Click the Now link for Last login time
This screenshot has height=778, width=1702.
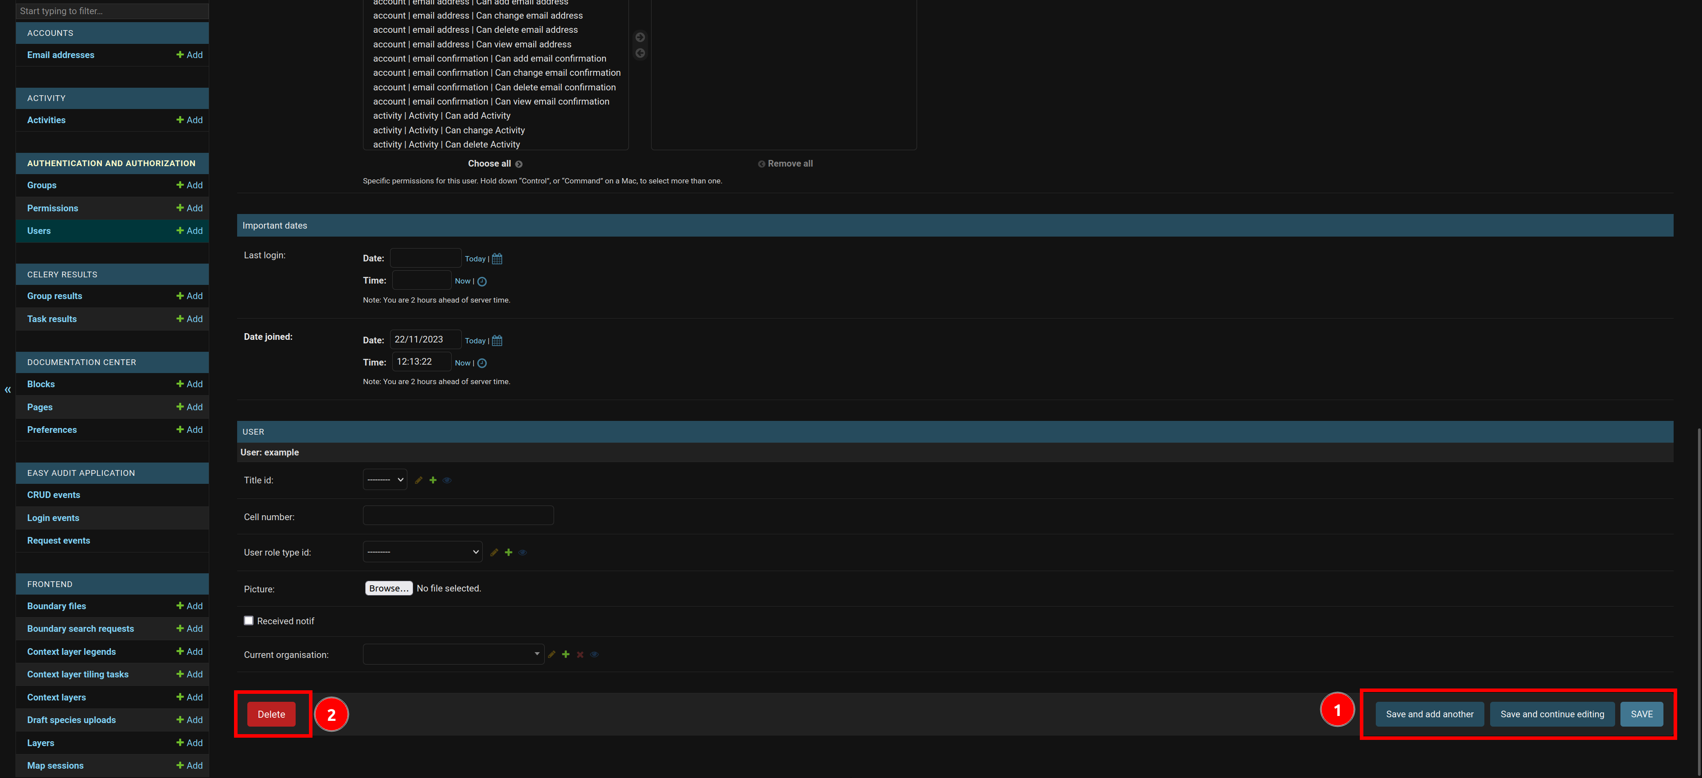(461, 280)
